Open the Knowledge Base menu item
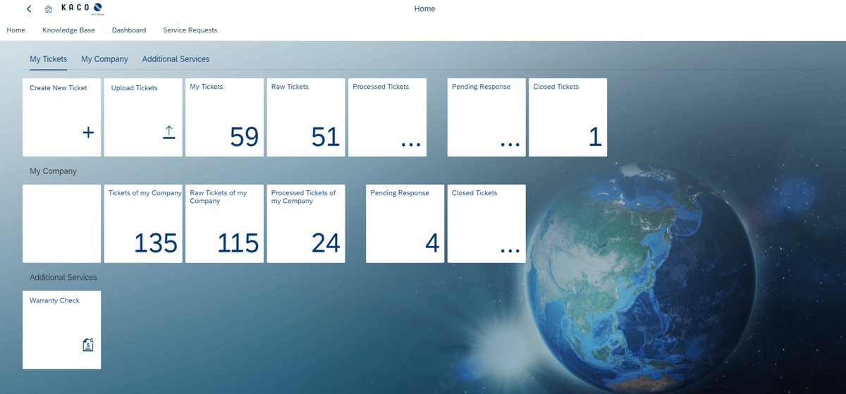846x394 pixels. click(x=68, y=30)
